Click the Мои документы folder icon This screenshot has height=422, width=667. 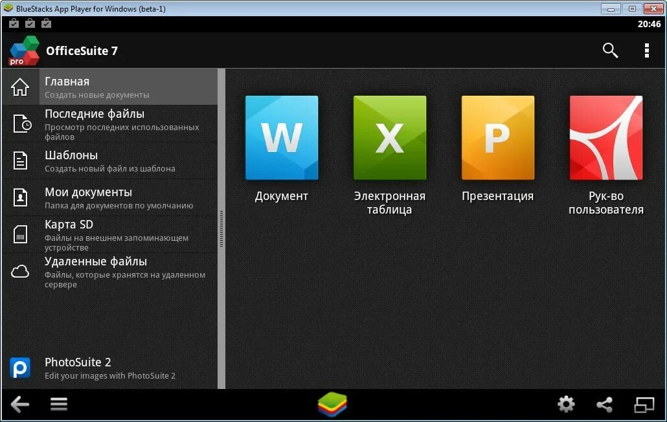[x=20, y=197]
